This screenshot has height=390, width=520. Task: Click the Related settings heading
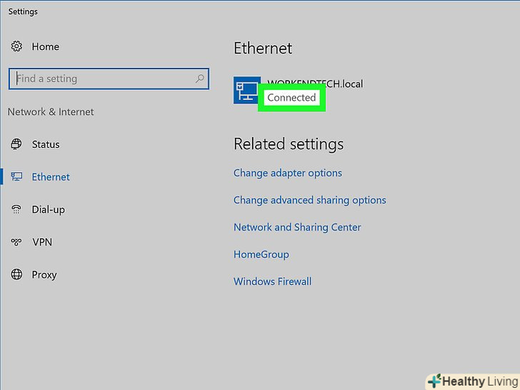tap(289, 144)
